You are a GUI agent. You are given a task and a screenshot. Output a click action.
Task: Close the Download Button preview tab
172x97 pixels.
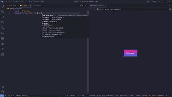tap(105, 5)
